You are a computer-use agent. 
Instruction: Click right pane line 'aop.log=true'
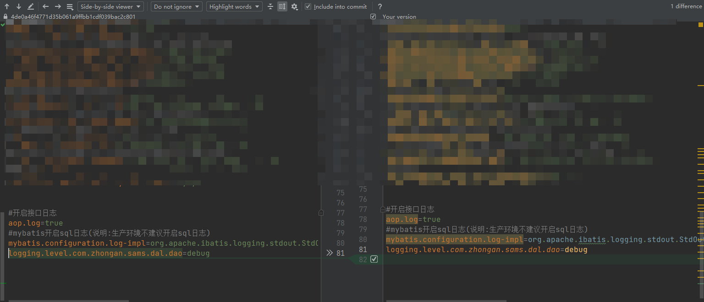coord(413,219)
